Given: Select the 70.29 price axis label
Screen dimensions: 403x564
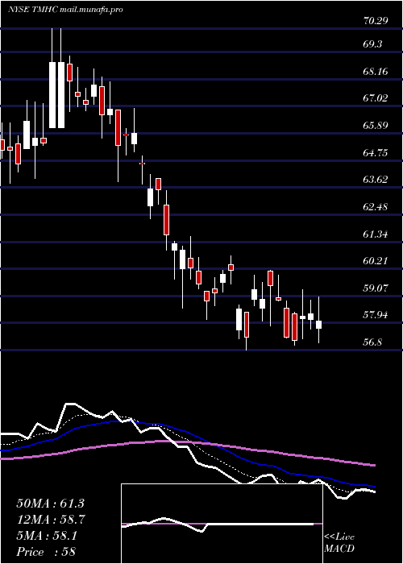Looking at the screenshot, I should point(376,21).
